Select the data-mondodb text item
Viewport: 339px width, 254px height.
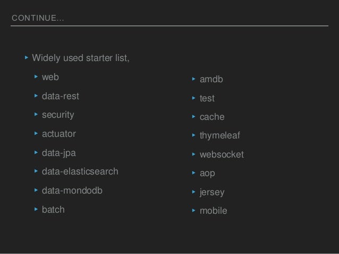tap(72, 190)
